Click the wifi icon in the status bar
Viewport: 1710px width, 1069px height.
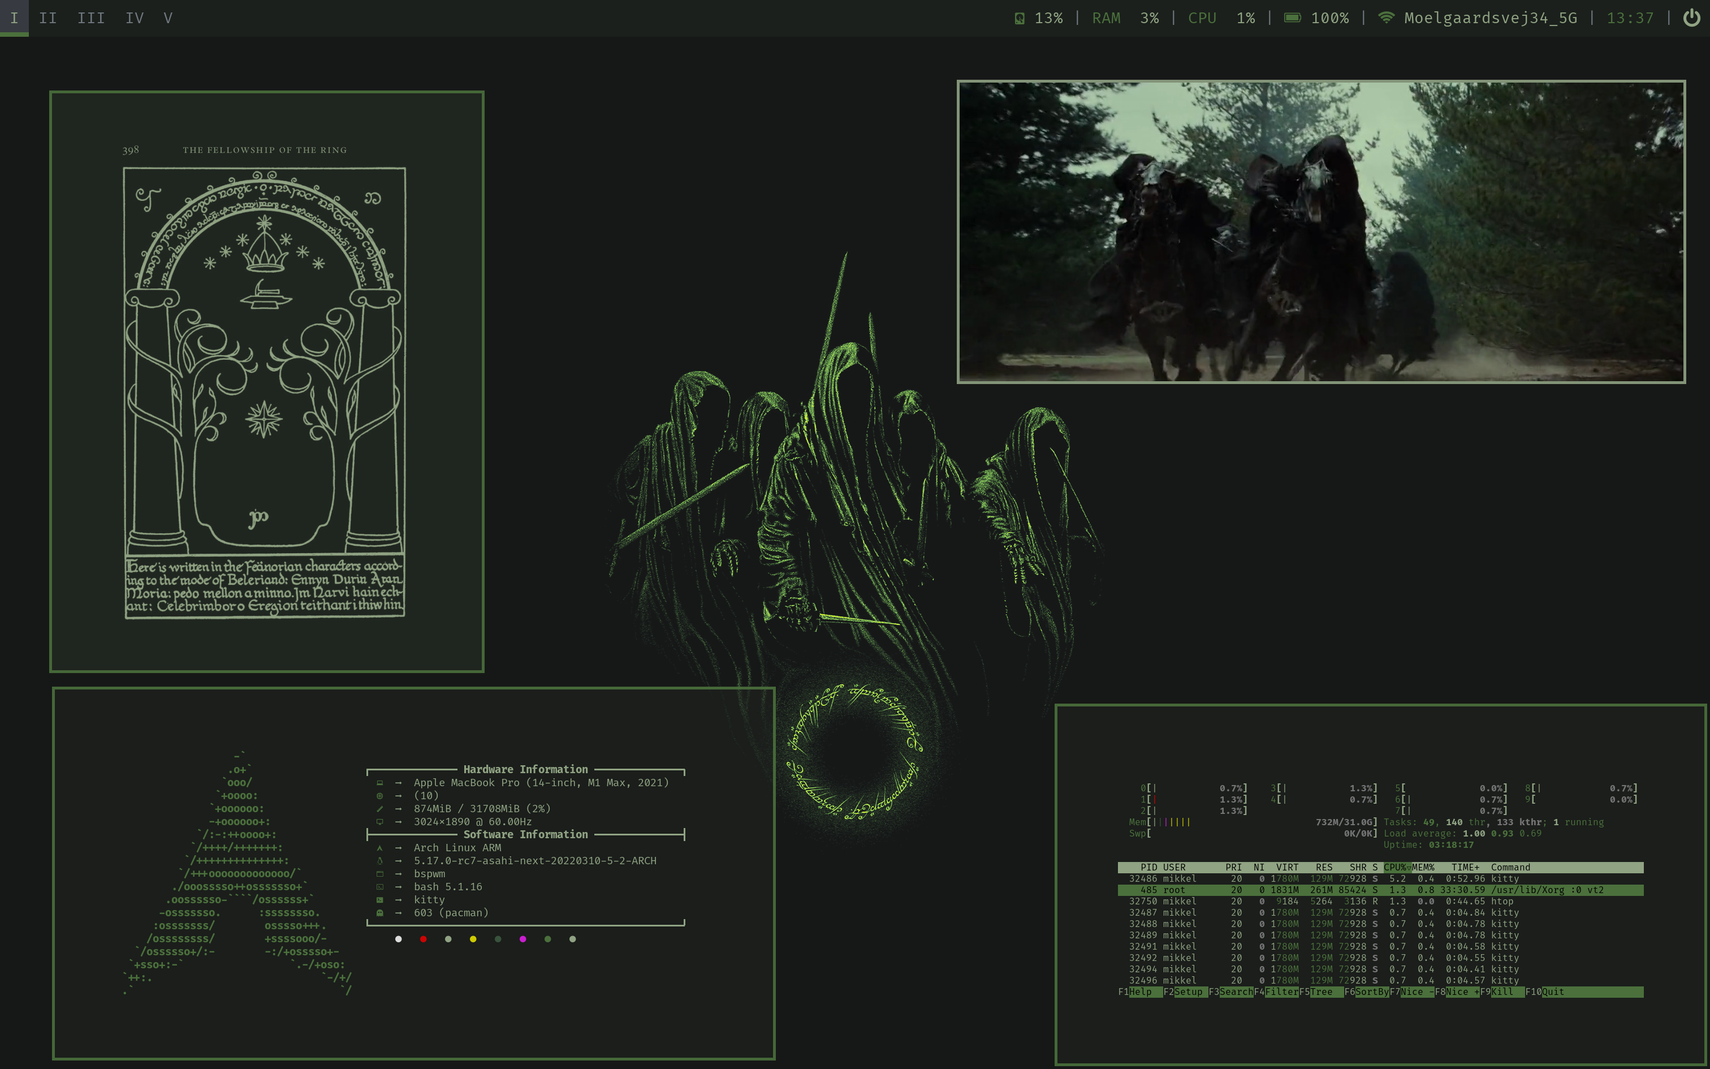(1385, 18)
